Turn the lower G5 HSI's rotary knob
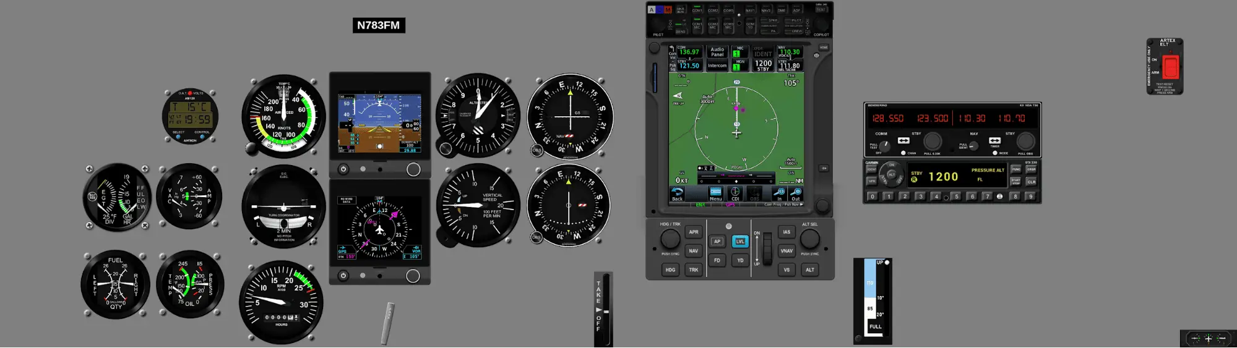Image resolution: width=1237 pixels, height=348 pixels. click(413, 276)
